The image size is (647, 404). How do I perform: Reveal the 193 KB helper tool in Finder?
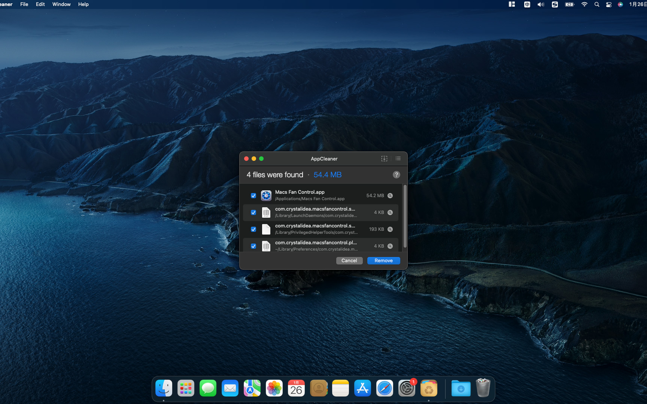[x=390, y=229]
